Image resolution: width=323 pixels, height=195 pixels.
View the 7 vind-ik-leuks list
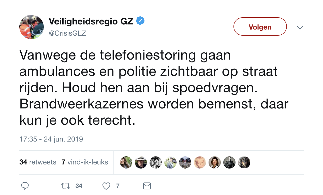pyautogui.click(x=85, y=162)
